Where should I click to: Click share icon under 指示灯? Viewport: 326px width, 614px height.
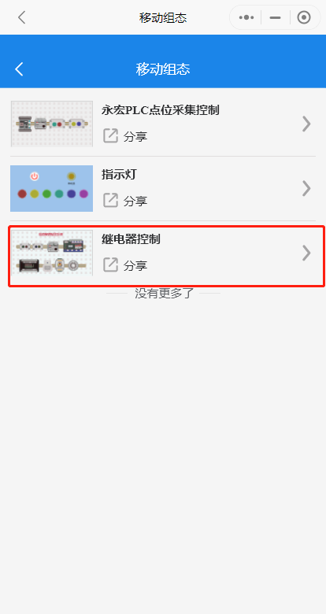pyautogui.click(x=110, y=201)
